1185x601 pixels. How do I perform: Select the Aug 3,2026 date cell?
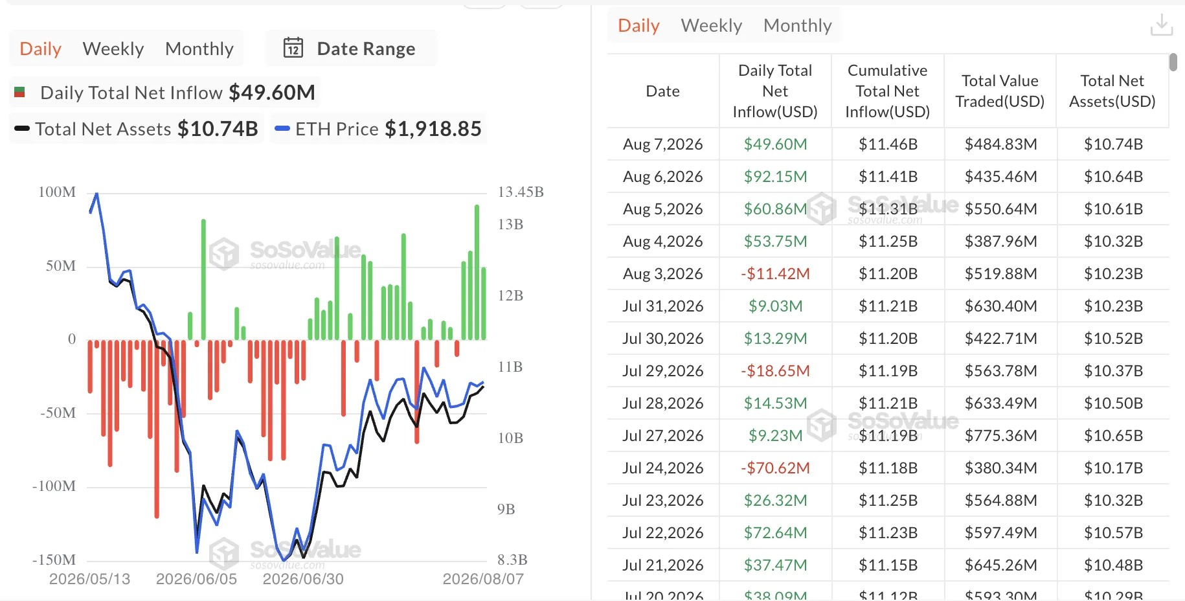point(663,273)
